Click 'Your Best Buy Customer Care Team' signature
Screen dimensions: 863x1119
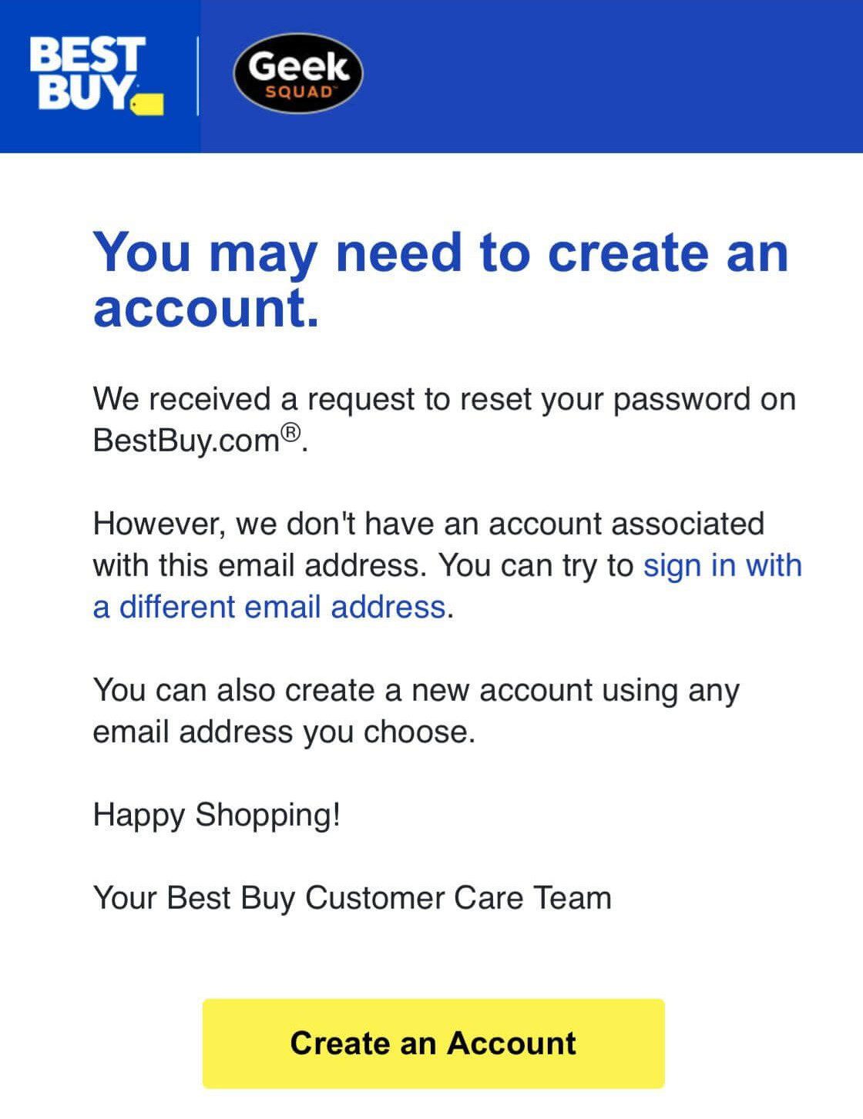coord(351,897)
